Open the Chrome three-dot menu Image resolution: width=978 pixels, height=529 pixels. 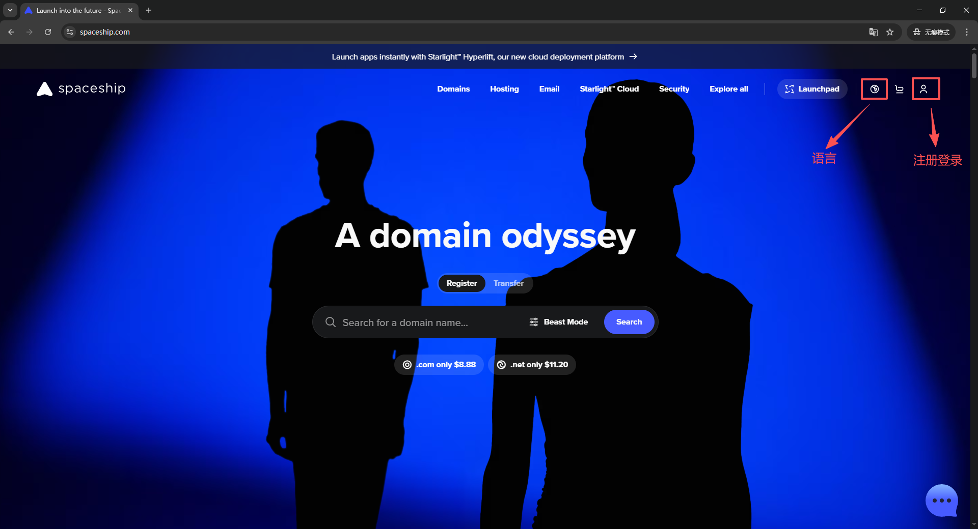(x=966, y=32)
